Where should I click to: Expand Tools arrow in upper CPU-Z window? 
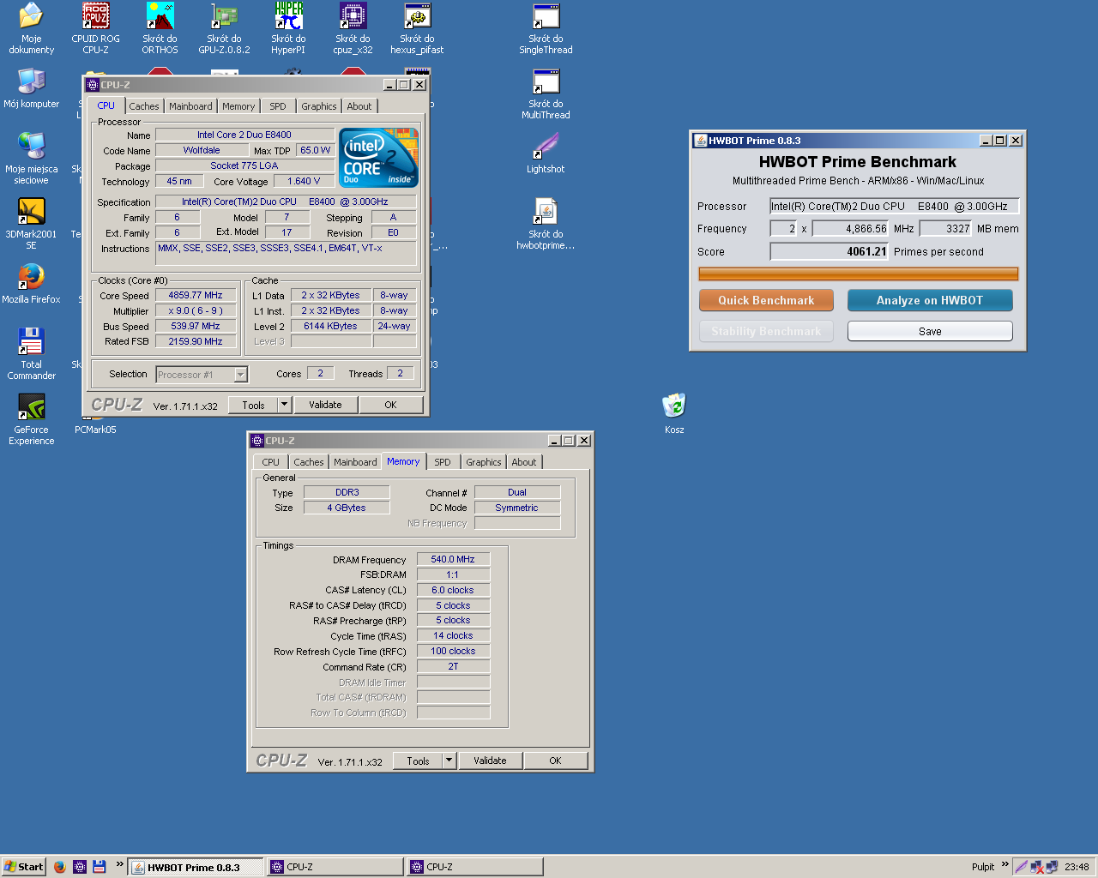pyautogui.click(x=285, y=405)
